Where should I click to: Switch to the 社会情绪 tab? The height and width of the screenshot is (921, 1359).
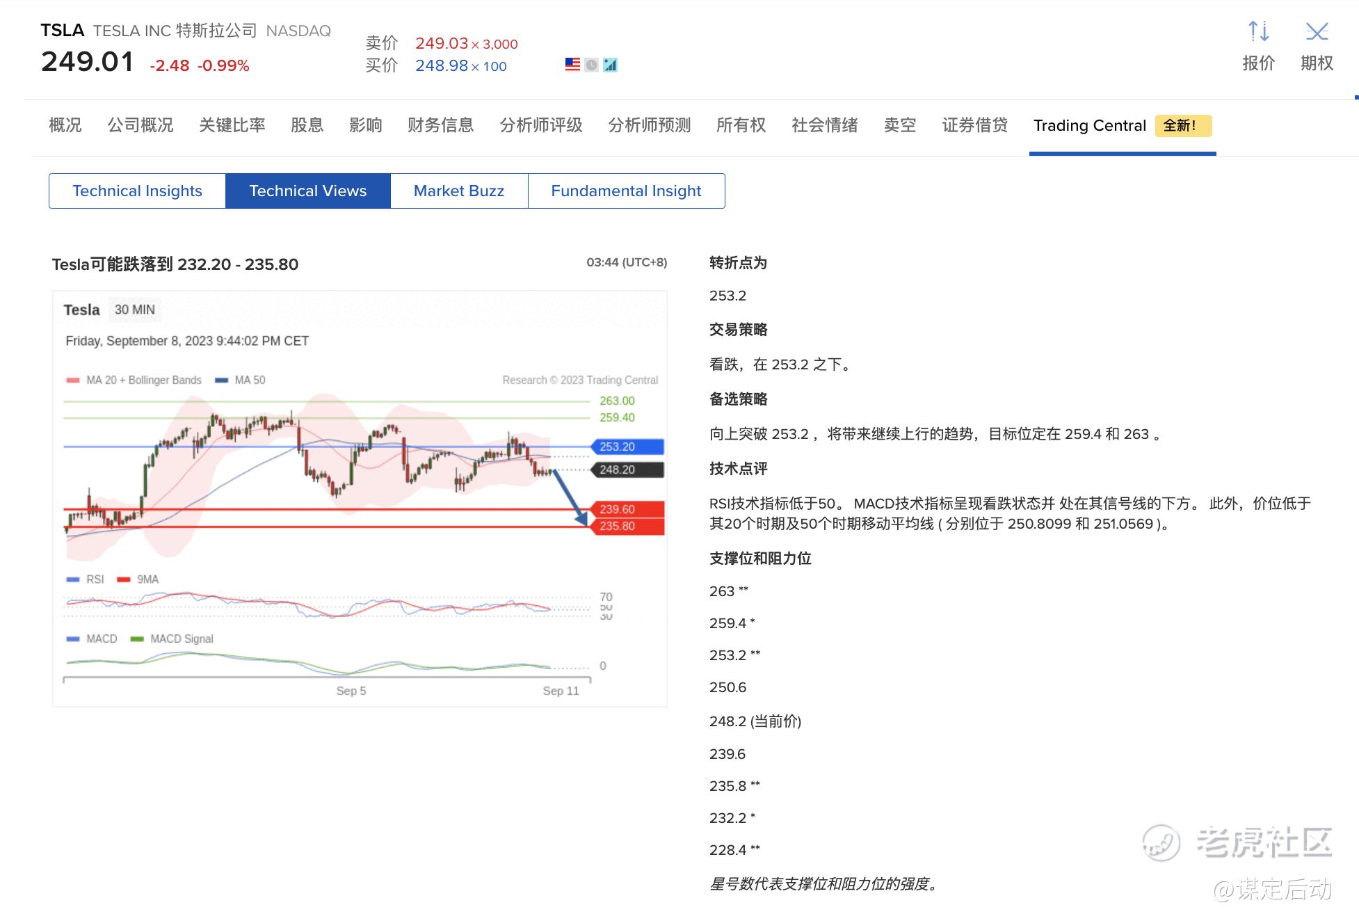[825, 125]
